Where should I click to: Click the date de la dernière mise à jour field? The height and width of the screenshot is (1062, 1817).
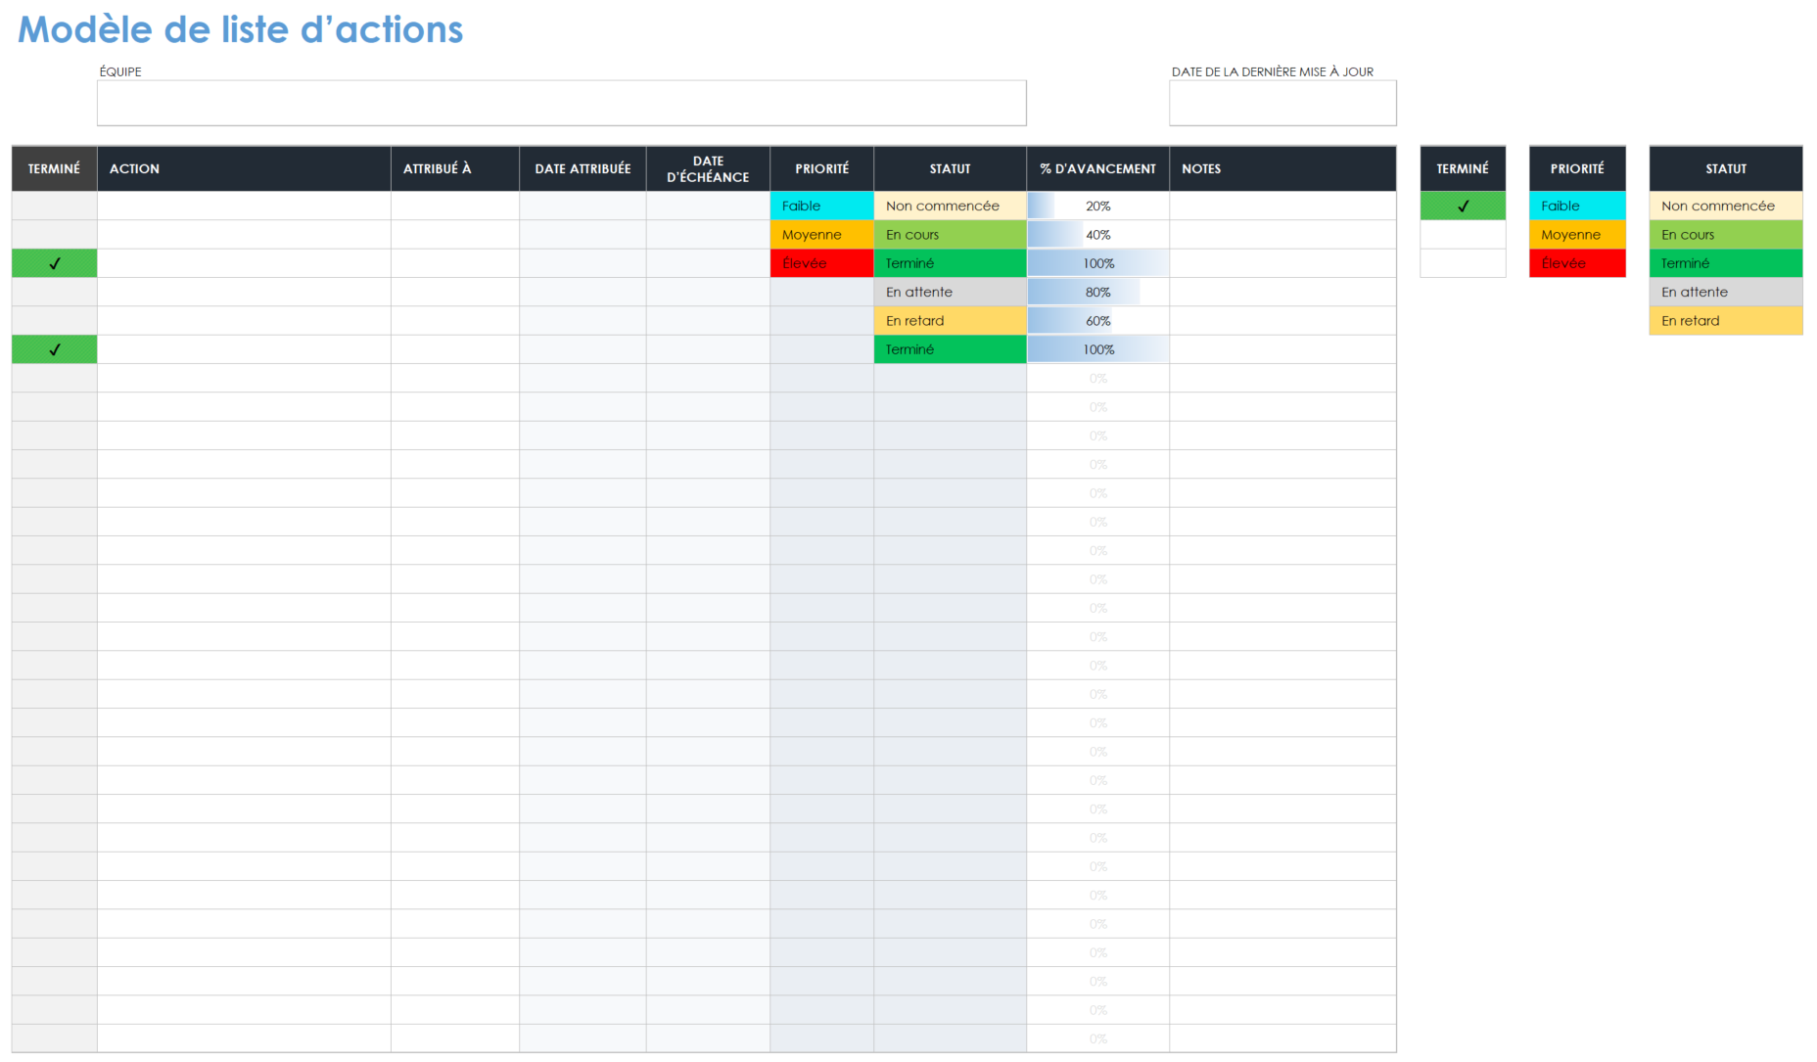click(x=1282, y=103)
